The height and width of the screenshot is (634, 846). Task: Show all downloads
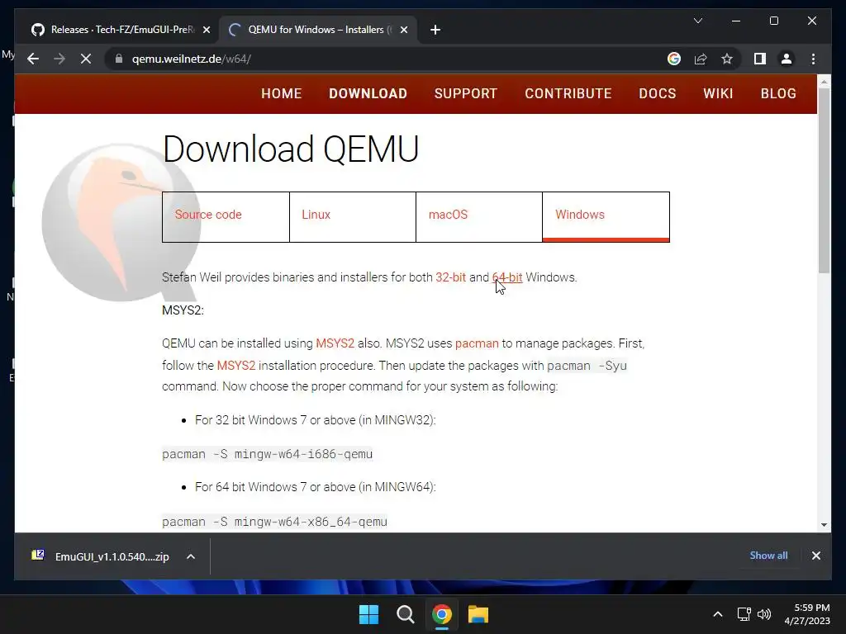coord(768,556)
